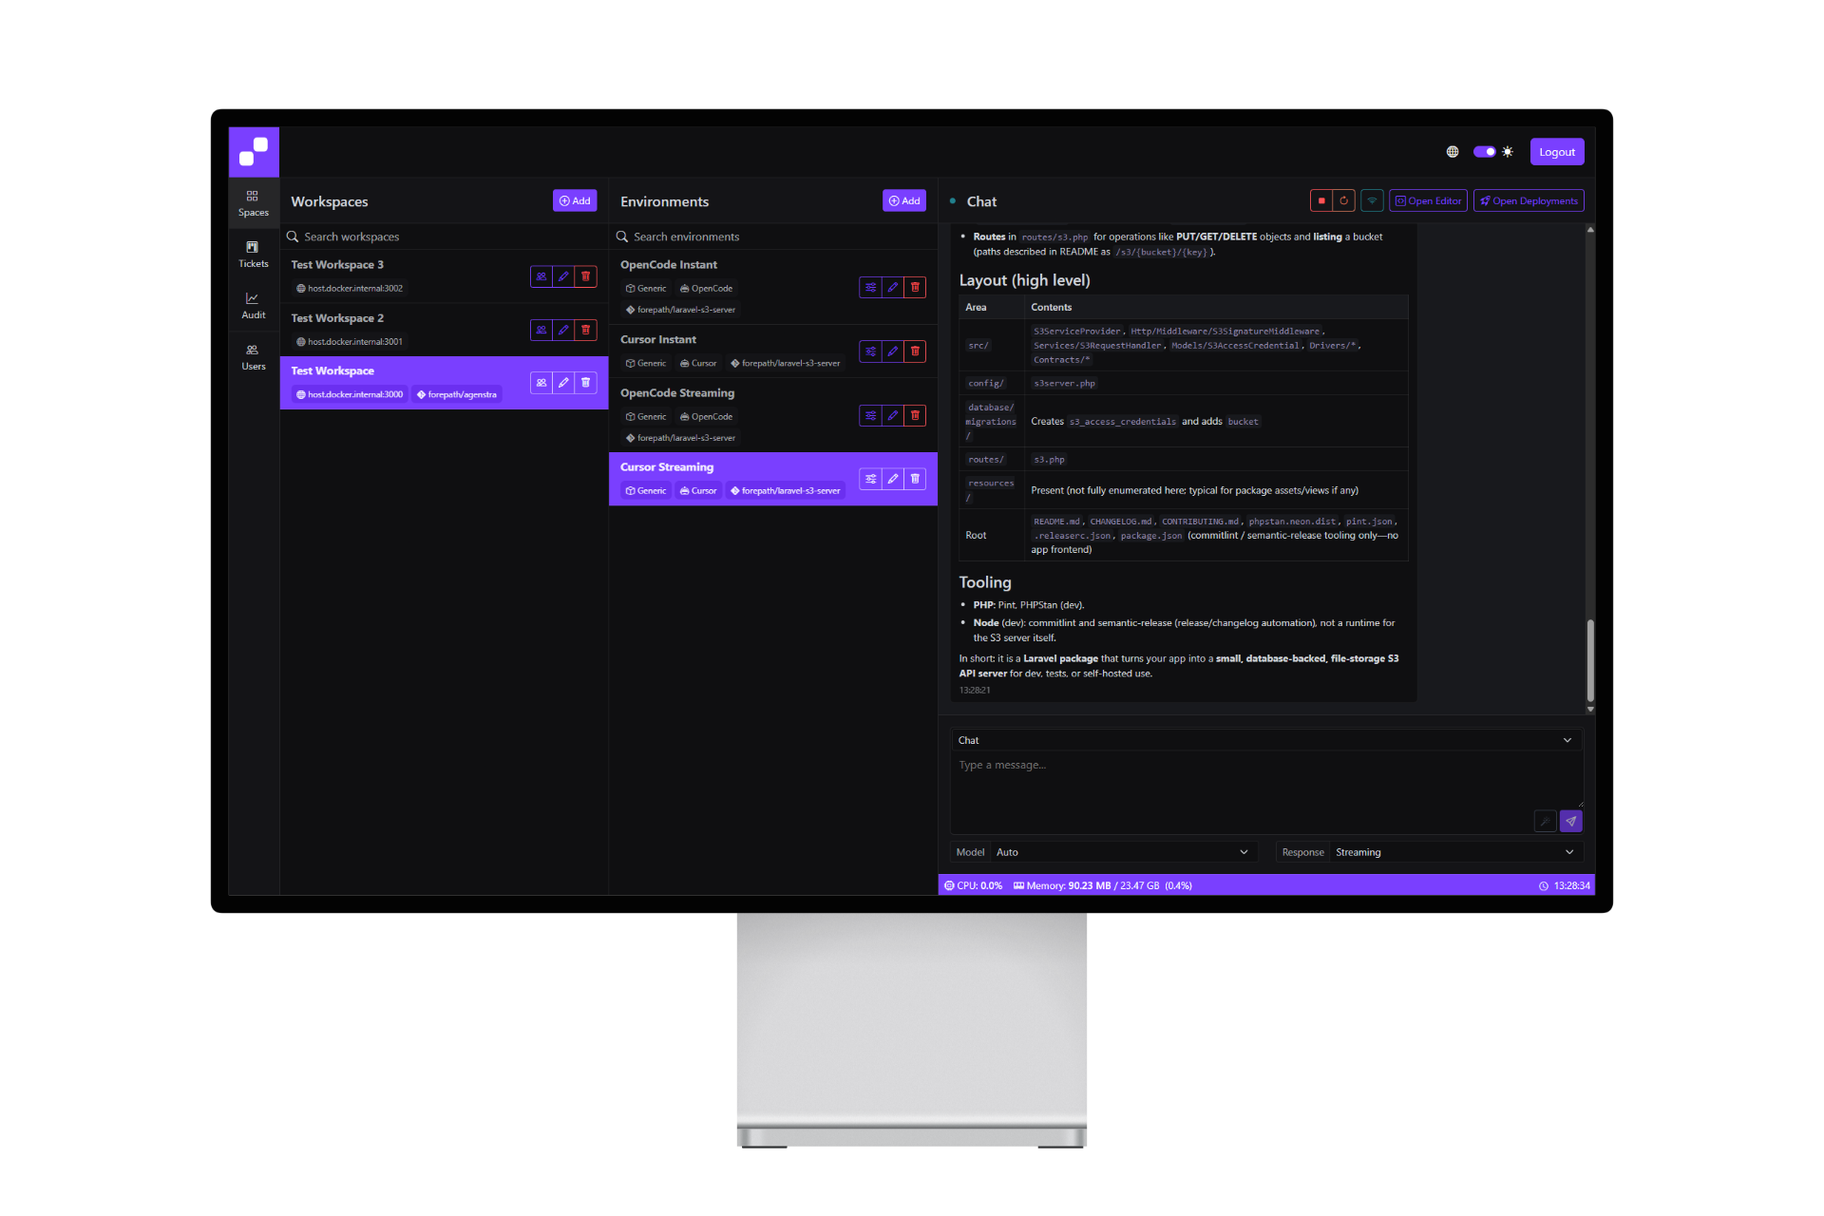The height and width of the screenshot is (1216, 1824).
Task: Open the Users panel
Action: [x=253, y=357]
